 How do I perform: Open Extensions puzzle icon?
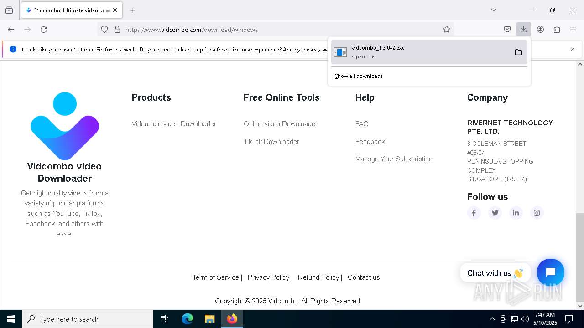click(557, 30)
